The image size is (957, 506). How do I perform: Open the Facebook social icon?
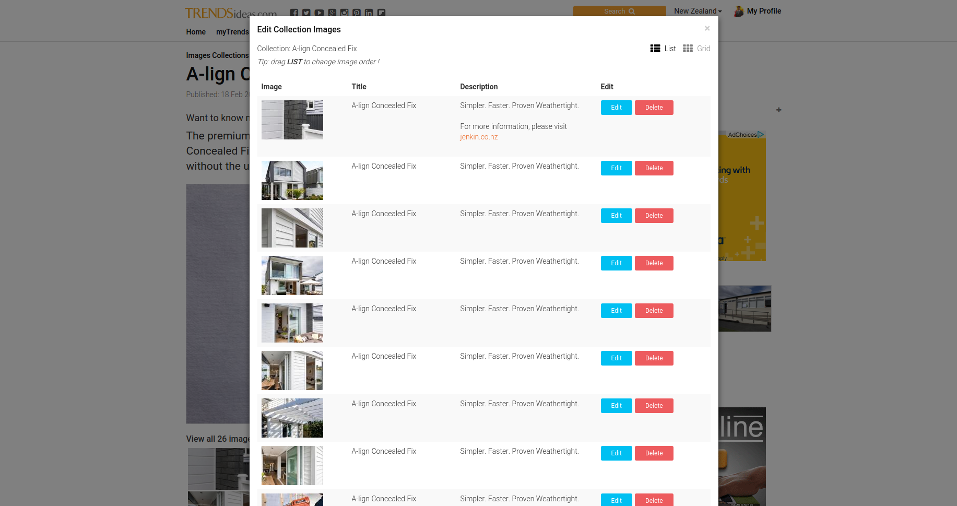pos(294,13)
